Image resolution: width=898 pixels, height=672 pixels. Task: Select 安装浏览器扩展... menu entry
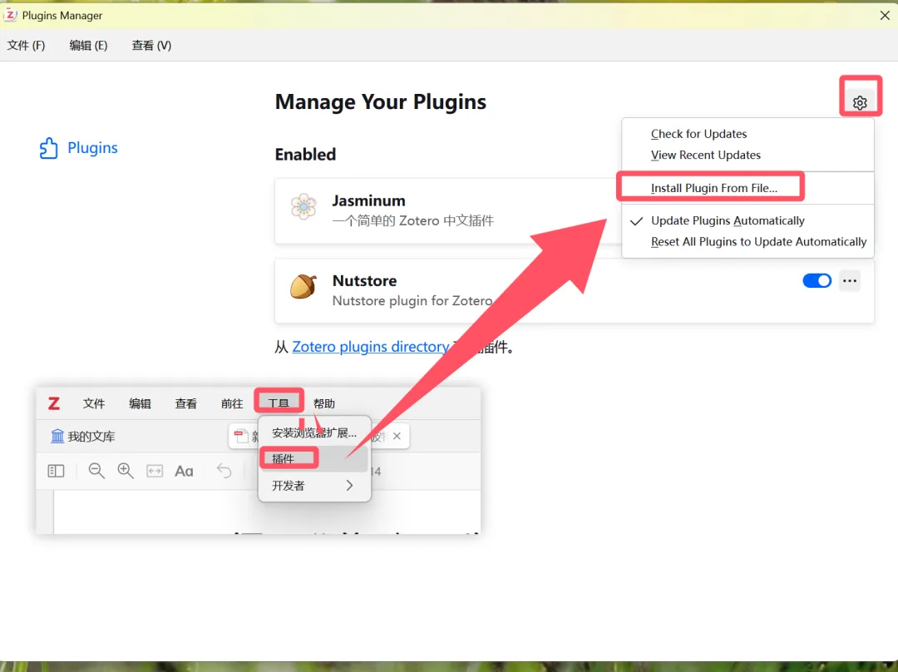(x=313, y=433)
